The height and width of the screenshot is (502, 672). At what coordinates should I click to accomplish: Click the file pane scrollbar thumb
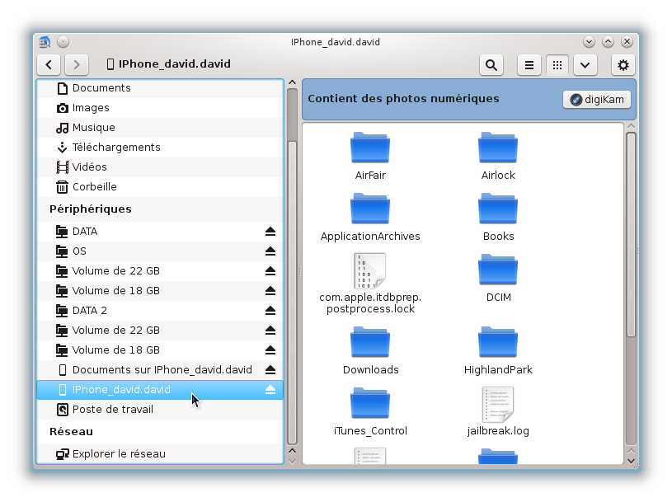[x=631, y=235]
